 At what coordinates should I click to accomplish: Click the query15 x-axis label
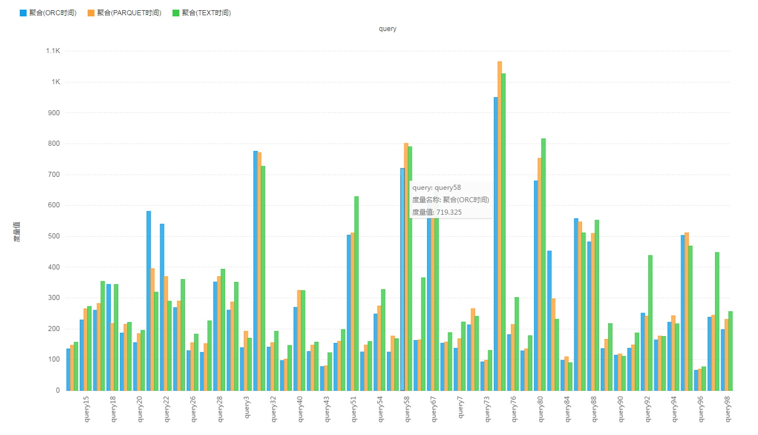pyautogui.click(x=87, y=409)
